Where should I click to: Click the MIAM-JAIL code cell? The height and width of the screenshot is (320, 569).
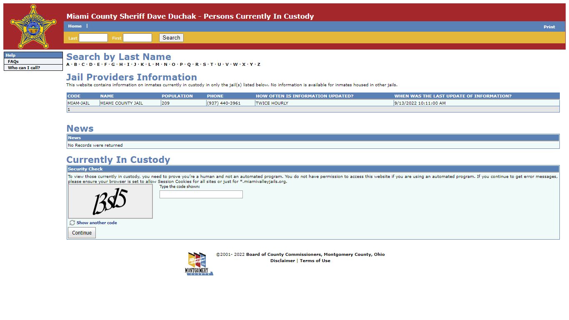click(x=78, y=103)
